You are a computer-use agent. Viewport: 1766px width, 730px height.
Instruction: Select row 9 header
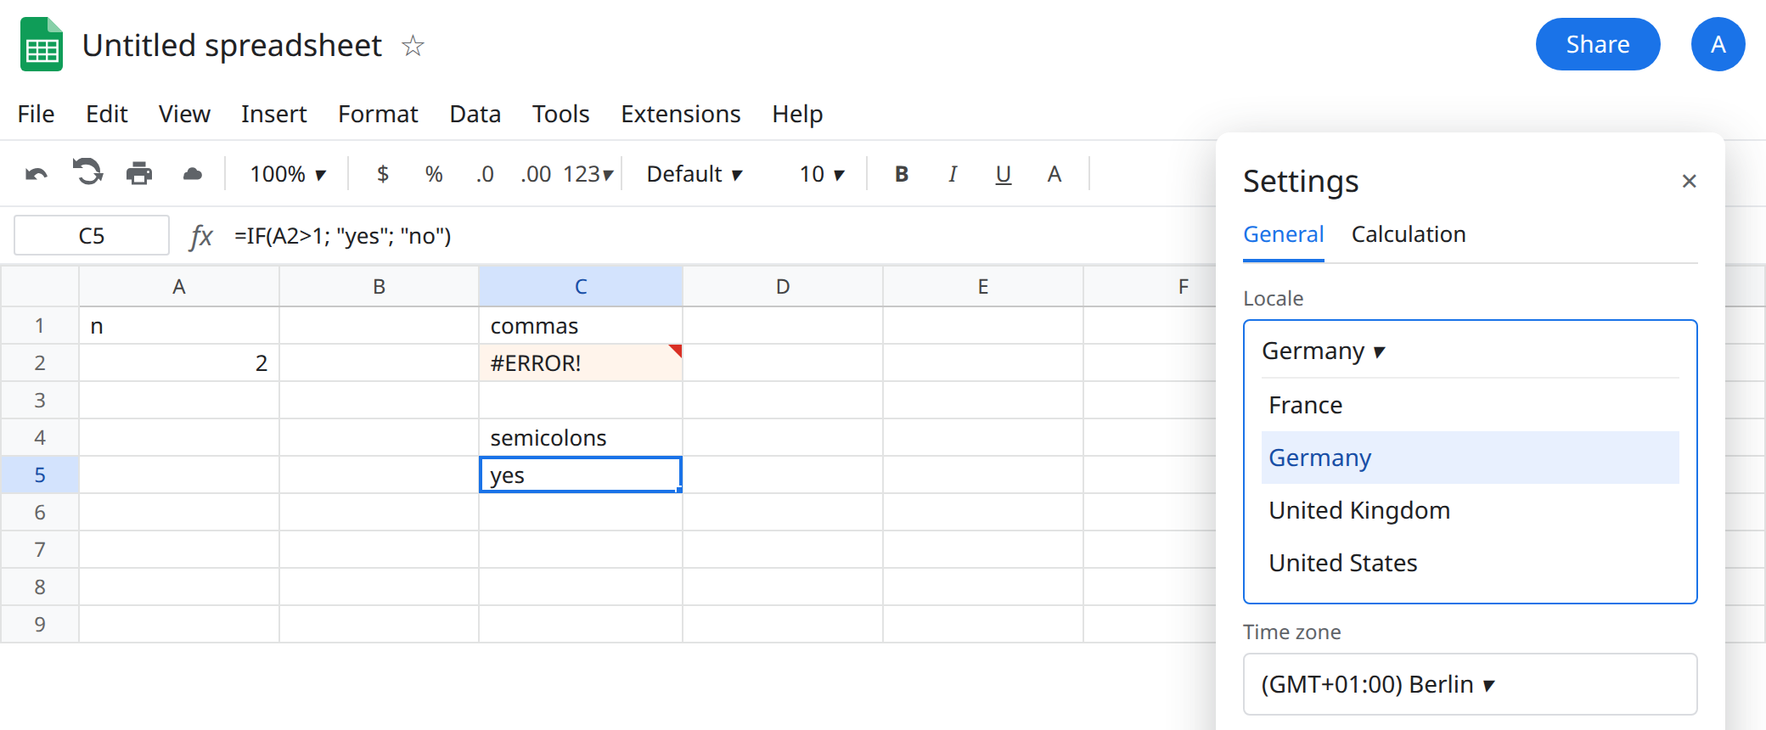(x=40, y=624)
